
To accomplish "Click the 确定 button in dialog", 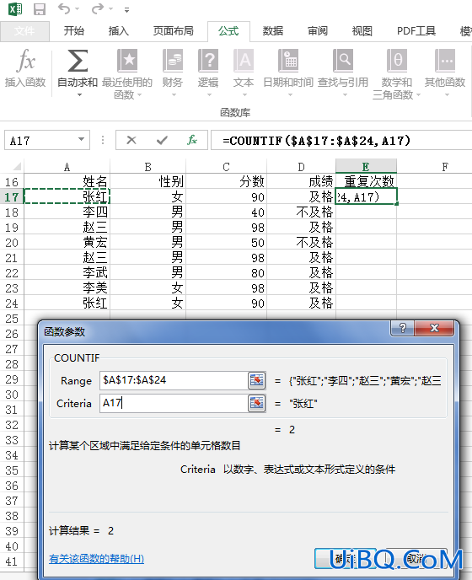I will (x=345, y=559).
